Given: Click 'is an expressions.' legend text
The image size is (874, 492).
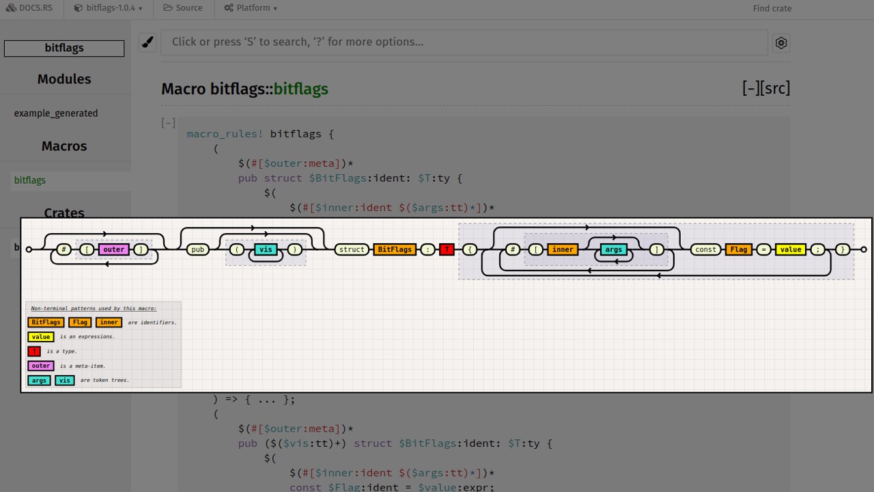Looking at the screenshot, I should click(87, 337).
